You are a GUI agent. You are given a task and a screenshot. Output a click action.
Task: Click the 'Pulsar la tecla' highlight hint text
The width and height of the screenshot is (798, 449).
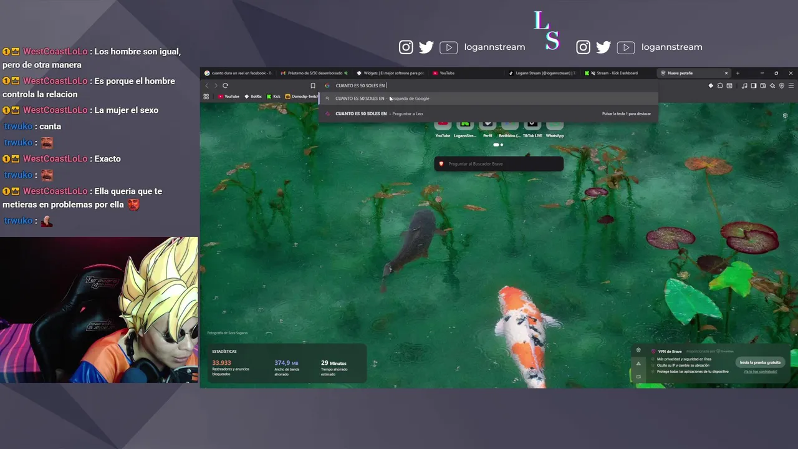coord(627,113)
